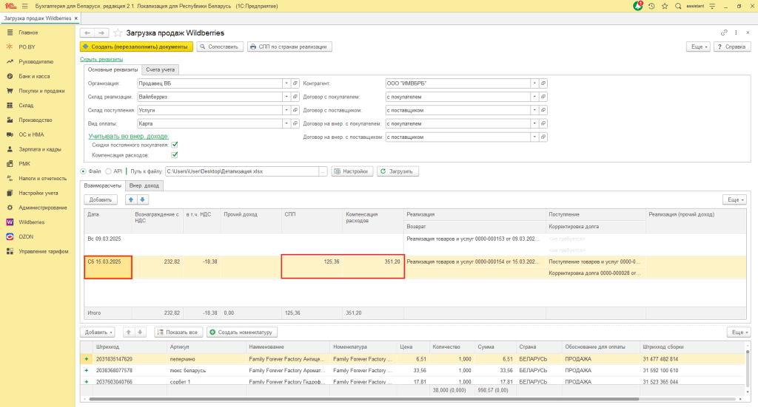Copy link to this form icon
758x407 pixels.
tap(724, 33)
